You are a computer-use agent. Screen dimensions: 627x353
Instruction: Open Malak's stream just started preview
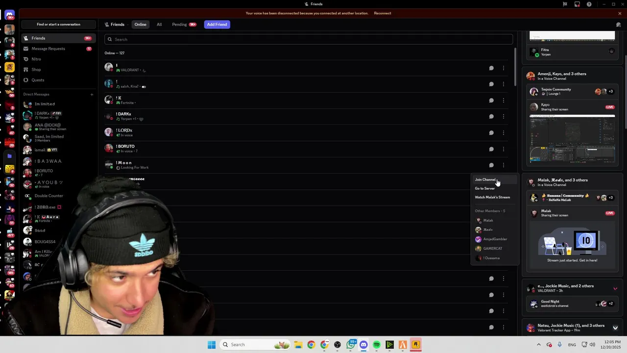point(572,246)
